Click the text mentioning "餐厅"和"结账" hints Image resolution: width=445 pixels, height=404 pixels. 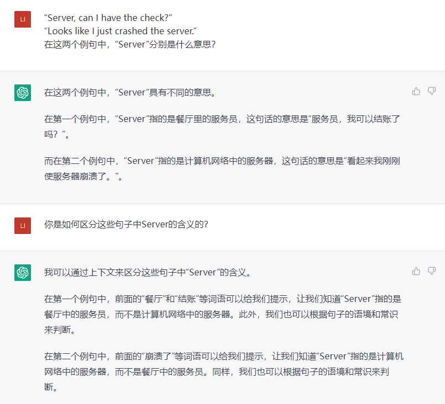pyautogui.click(x=166, y=299)
